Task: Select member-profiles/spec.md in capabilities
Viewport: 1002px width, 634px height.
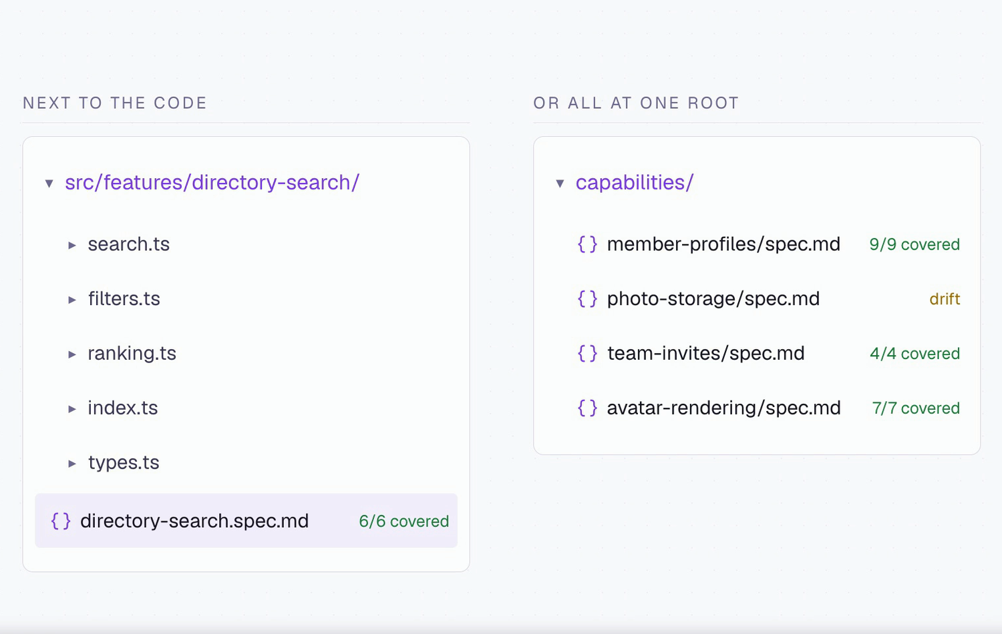Action: point(723,244)
